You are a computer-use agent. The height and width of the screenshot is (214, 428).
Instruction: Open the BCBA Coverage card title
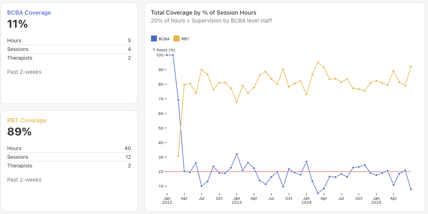click(29, 13)
